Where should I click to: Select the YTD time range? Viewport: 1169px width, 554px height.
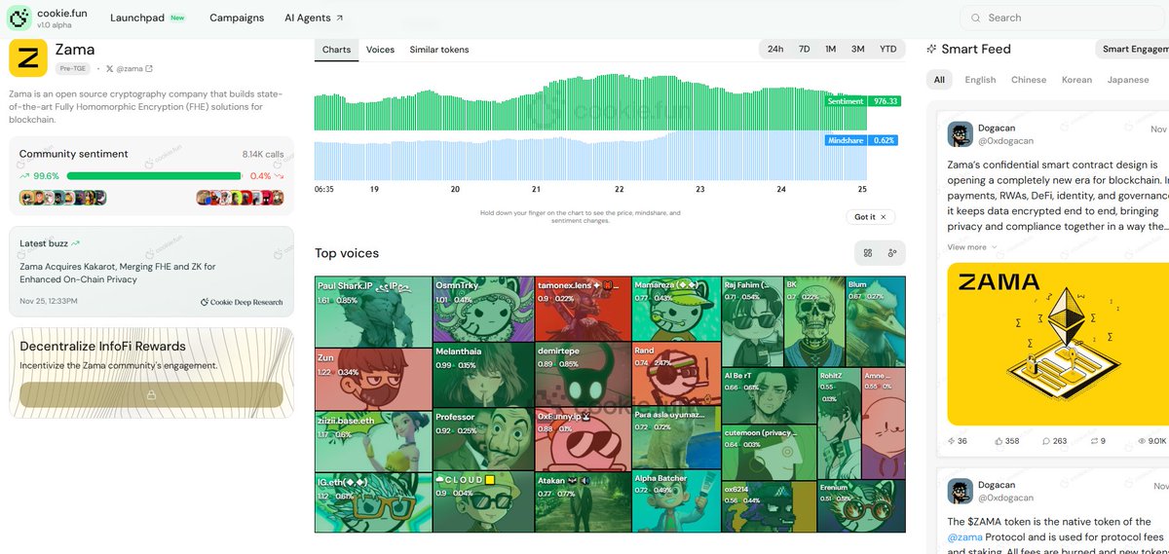tap(887, 49)
